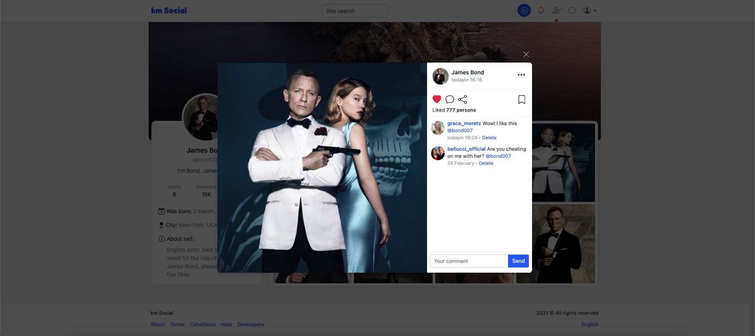Click the blue create post plus icon

(524, 11)
